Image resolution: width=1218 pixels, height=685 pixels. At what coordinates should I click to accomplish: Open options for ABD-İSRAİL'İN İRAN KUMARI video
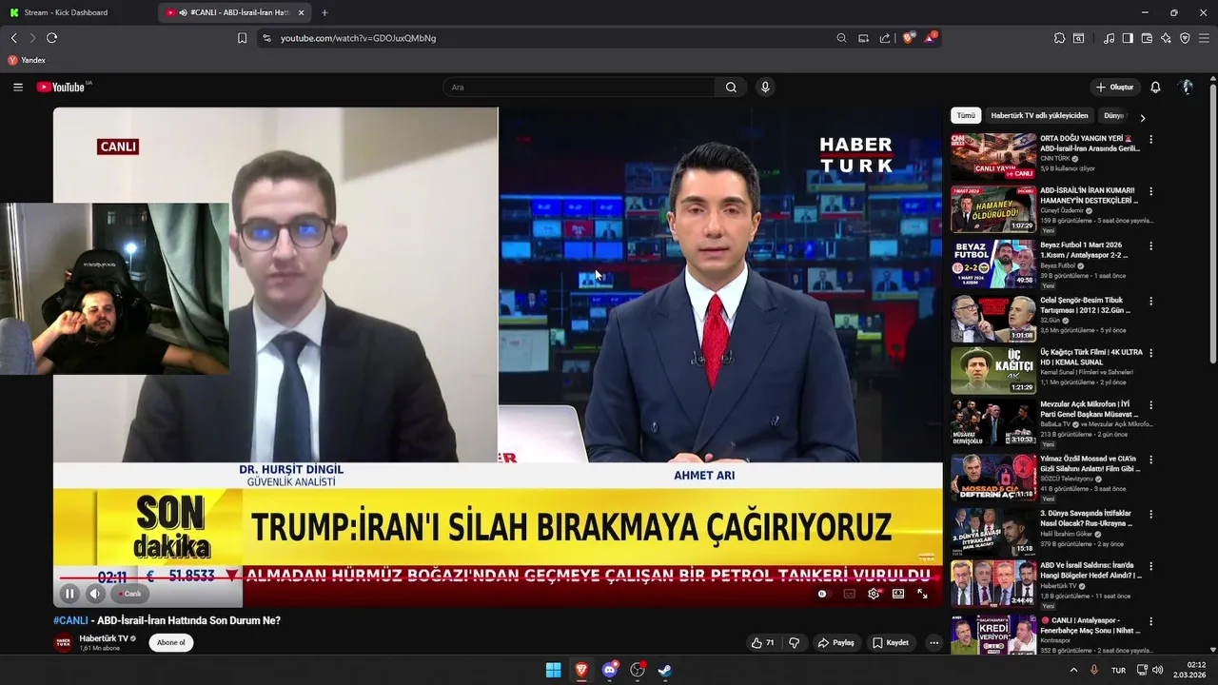click(1150, 191)
